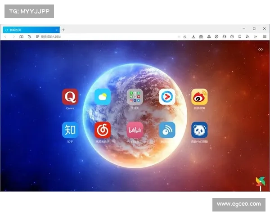This screenshot has width=270, height=216.
Task: Open the Quora shortcut tile
Action: pyautogui.click(x=70, y=97)
